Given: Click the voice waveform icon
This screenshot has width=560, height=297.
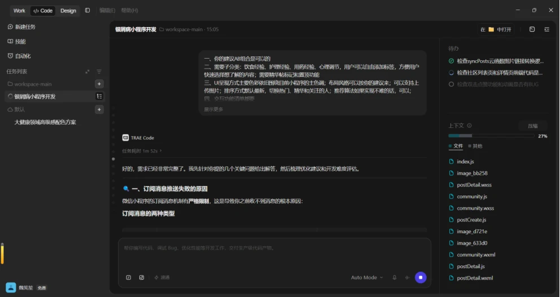Looking at the screenshot, I should pyautogui.click(x=407, y=277).
